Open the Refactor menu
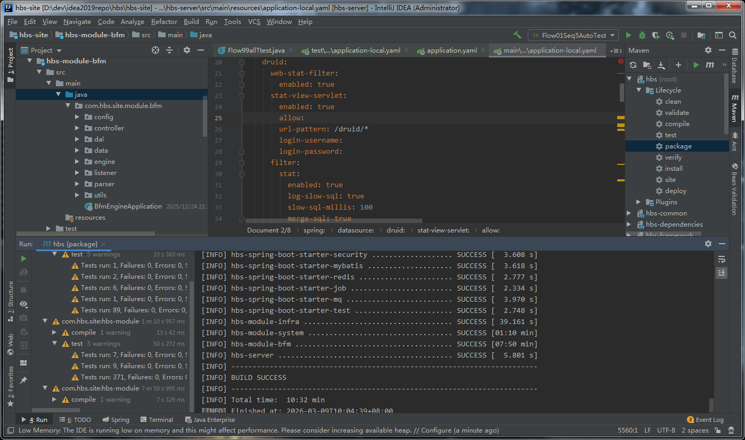Viewport: 745px width, 440px height. pos(164,22)
